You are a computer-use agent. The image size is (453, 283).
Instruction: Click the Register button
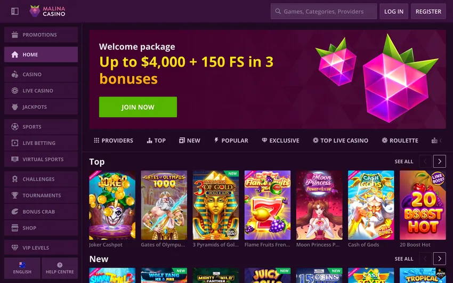[x=428, y=12]
